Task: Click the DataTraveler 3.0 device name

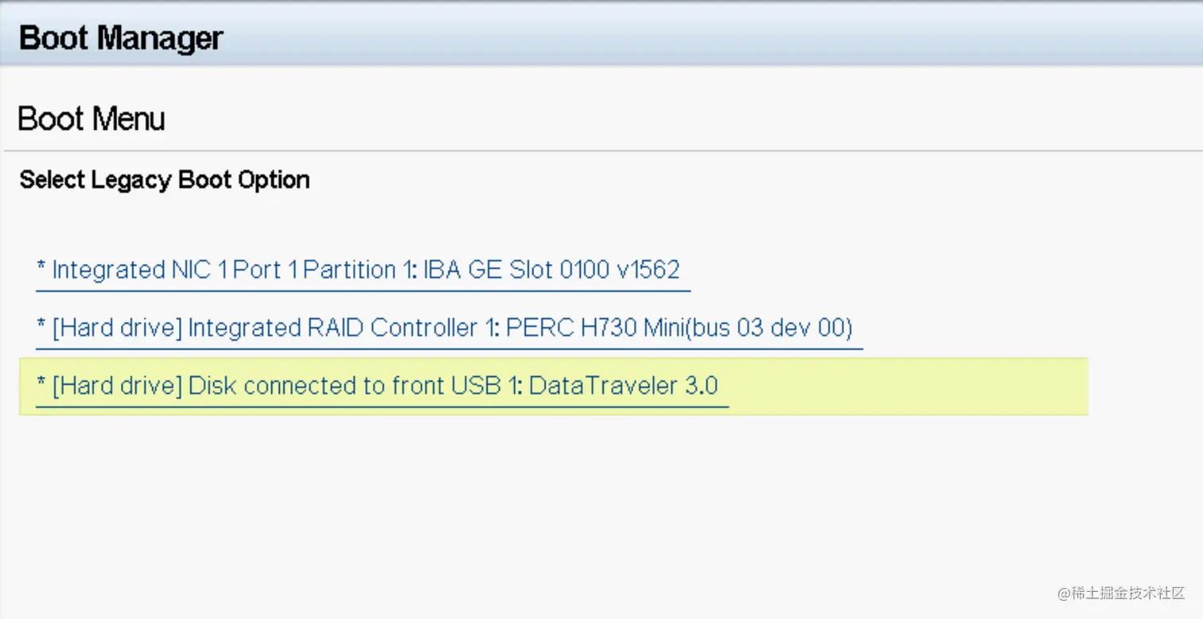Action: click(x=623, y=386)
